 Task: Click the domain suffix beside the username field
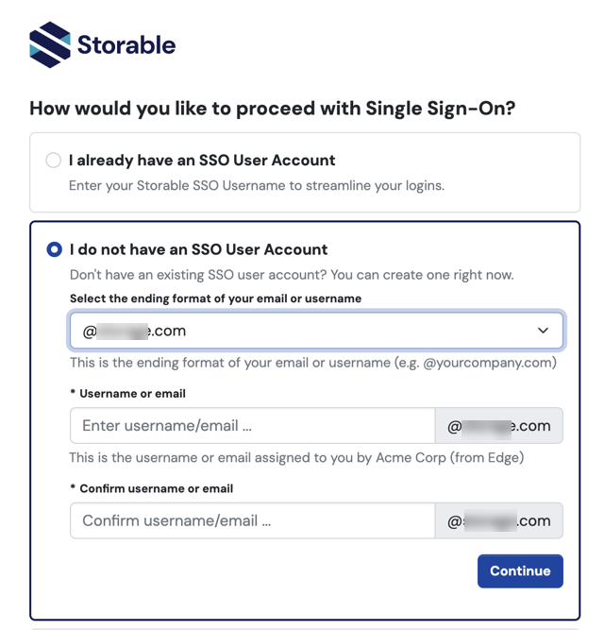tap(498, 426)
